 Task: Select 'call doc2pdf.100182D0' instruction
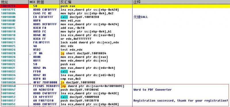coord(80,17)
